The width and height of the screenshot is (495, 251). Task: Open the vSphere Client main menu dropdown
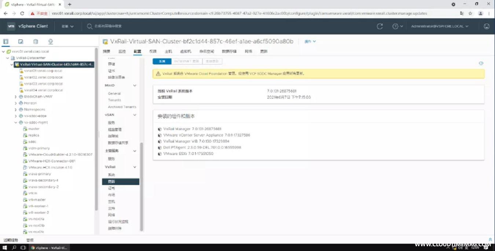(67, 26)
